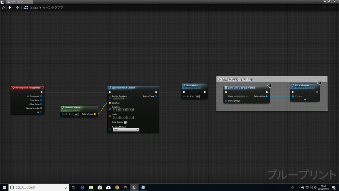Click Add to Viewport exec output pin
339x191 pixels.
[x=317, y=92]
